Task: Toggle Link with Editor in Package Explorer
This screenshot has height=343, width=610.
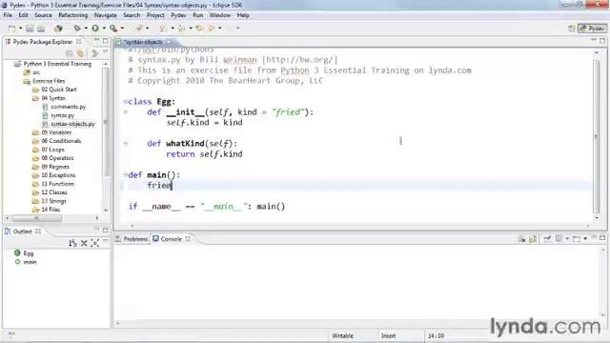Action: [x=80, y=53]
